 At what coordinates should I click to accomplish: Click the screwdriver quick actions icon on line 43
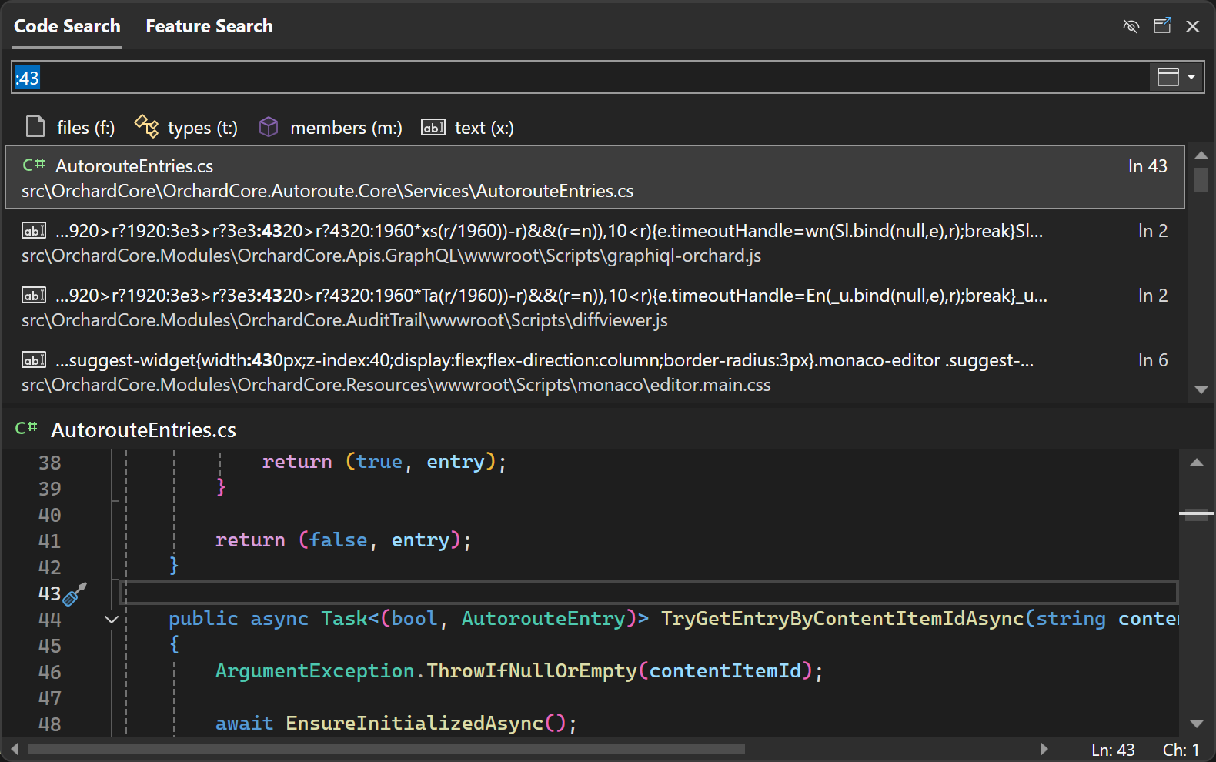point(75,593)
